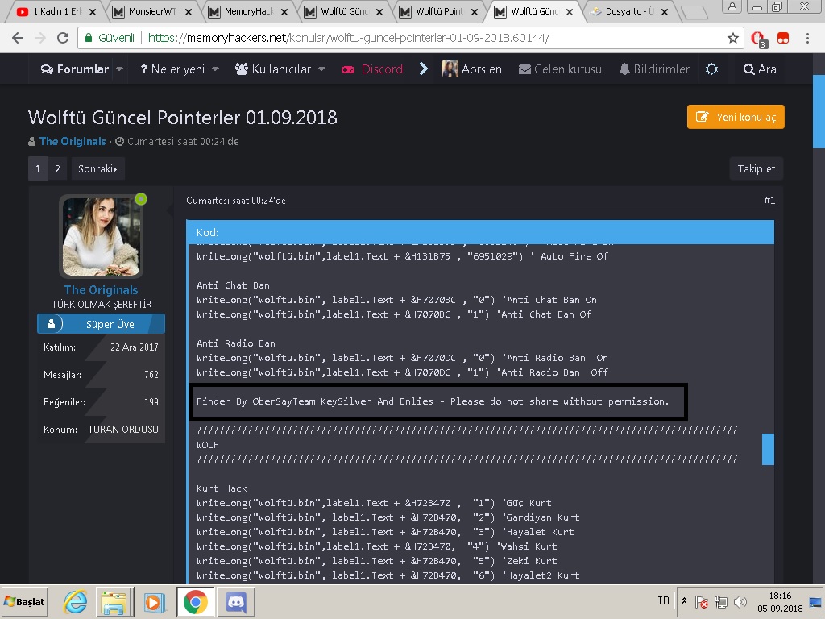This screenshot has height=619, width=825.
Task: Switch to the MonsieurWT tab
Action: click(152, 11)
